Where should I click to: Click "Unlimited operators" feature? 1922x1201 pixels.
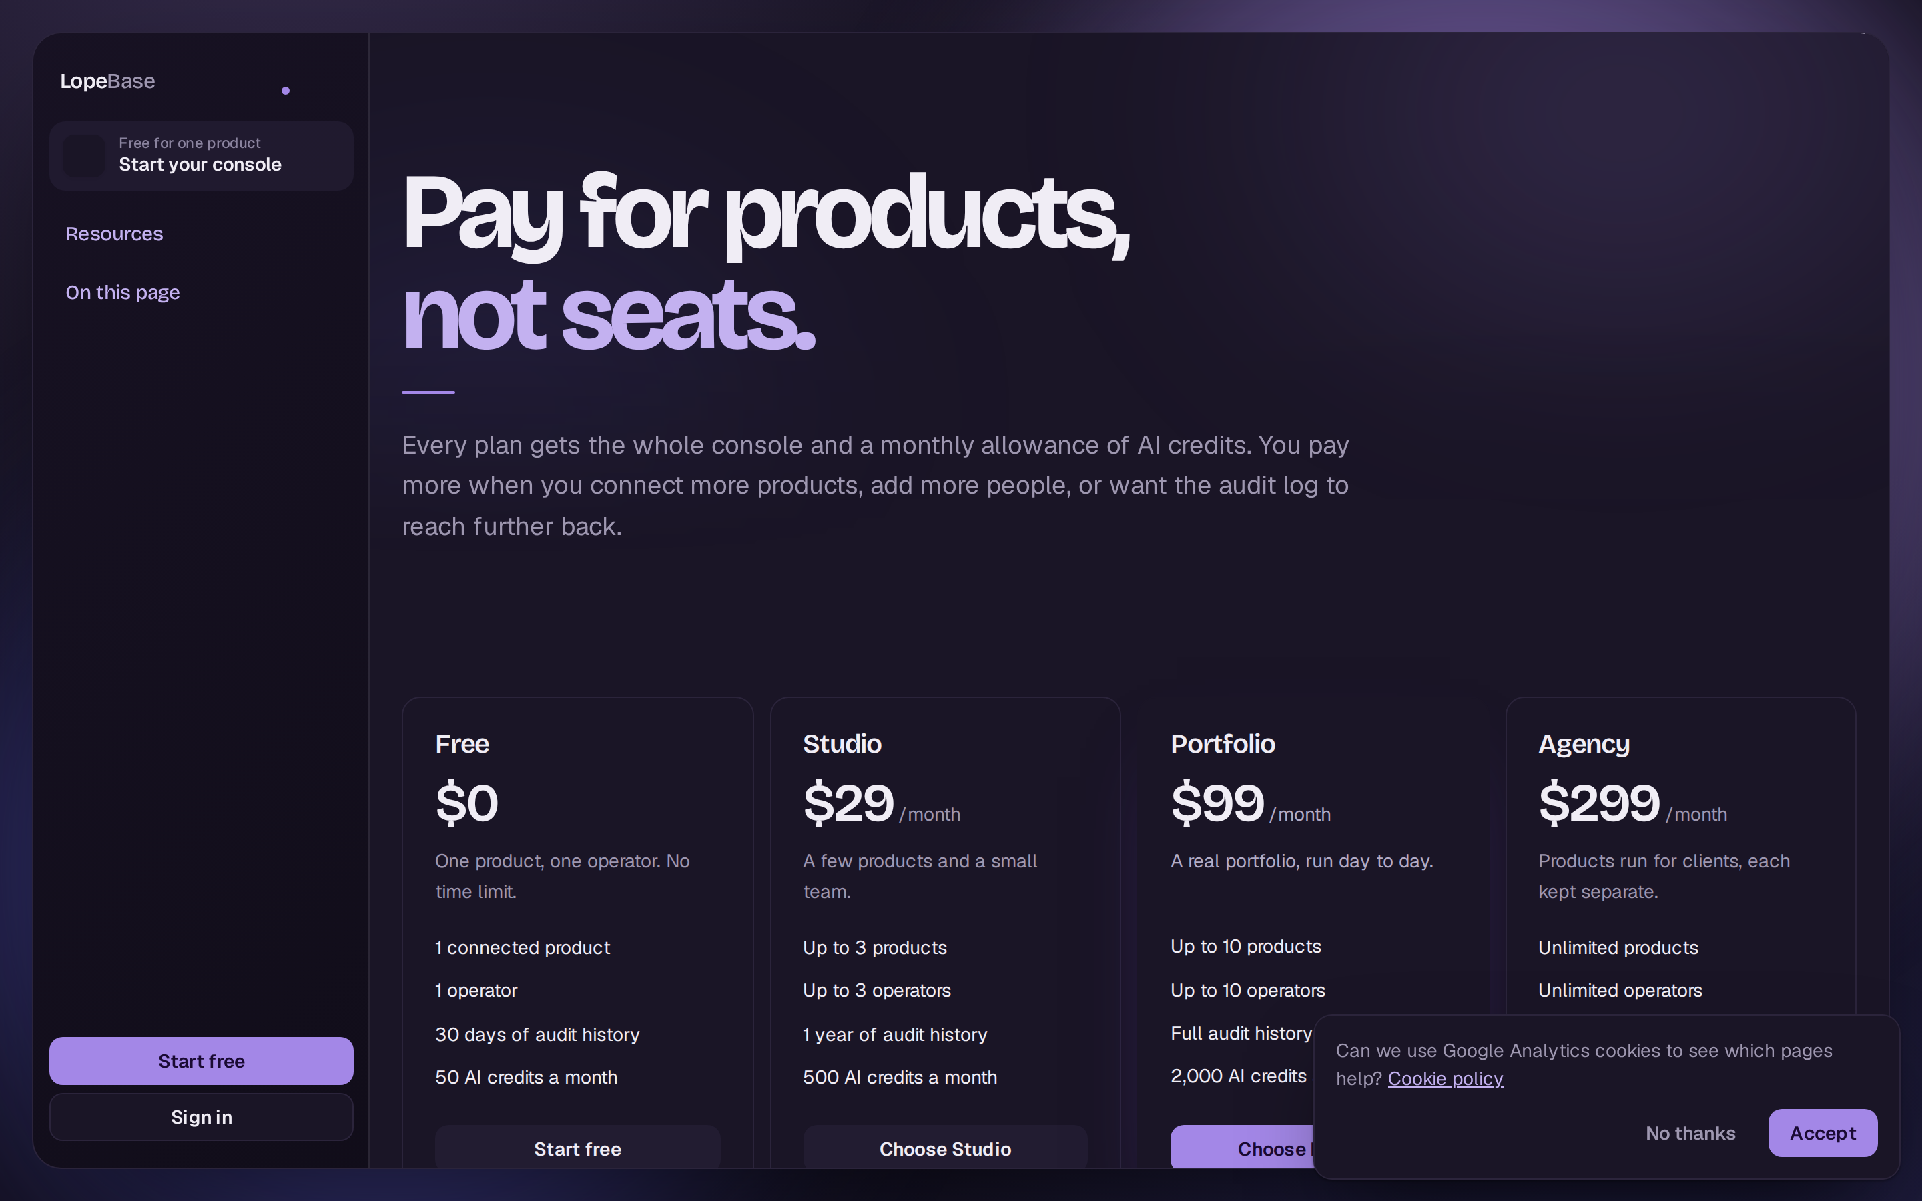coord(1620,991)
